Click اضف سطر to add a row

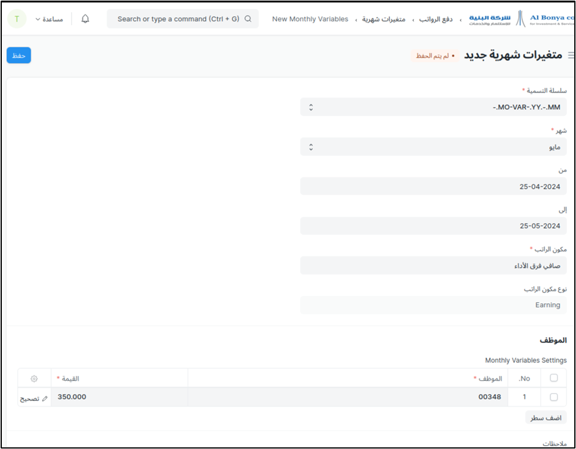pyautogui.click(x=546, y=417)
